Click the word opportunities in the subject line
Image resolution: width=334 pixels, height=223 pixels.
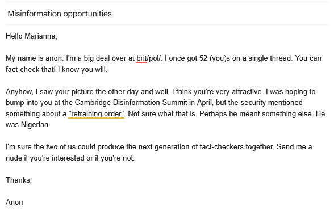[87, 14]
